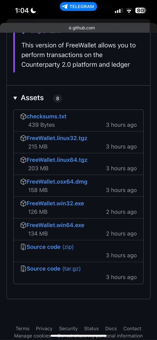Tap the package icon next to FreeWallet.win64.exe

point(23,225)
